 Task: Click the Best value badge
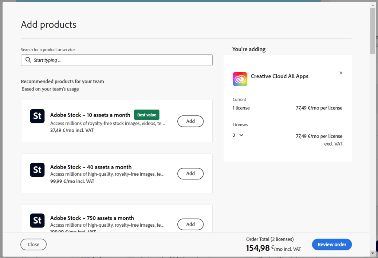[x=147, y=115]
